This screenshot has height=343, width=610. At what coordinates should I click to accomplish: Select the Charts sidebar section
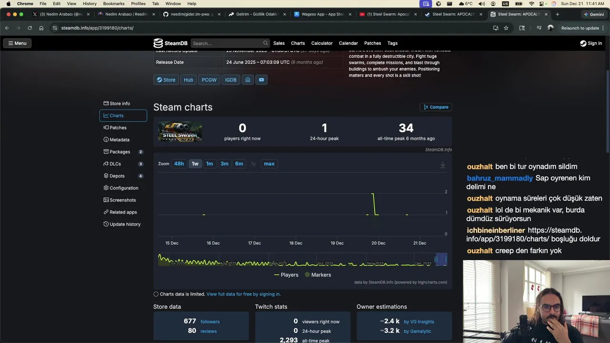point(123,115)
